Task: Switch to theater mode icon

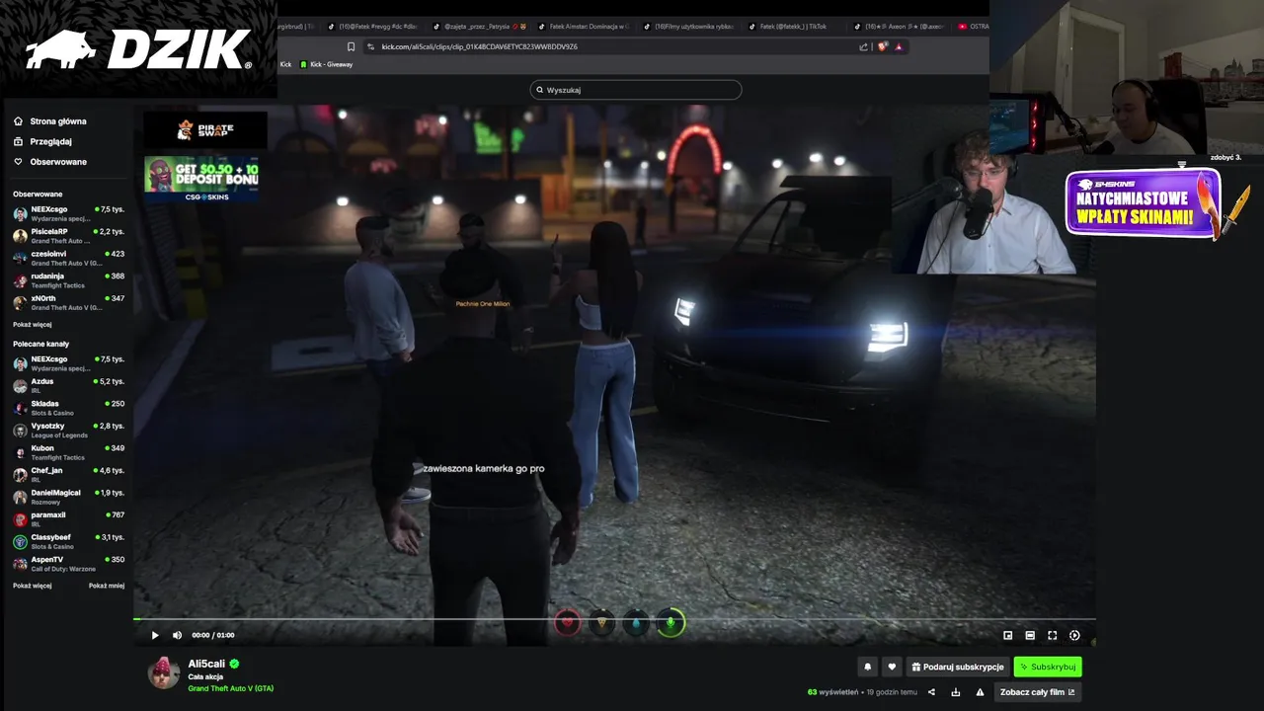Action: (1030, 635)
